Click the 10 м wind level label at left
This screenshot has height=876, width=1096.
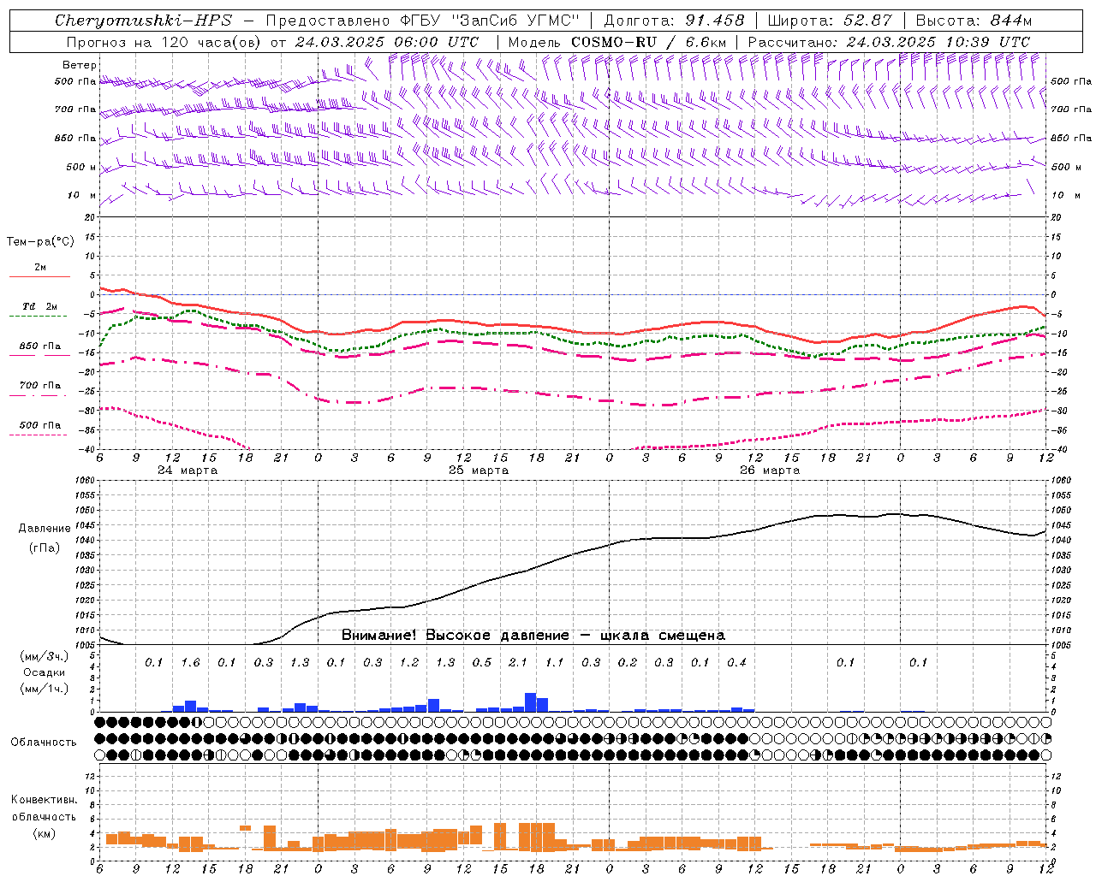coord(82,195)
